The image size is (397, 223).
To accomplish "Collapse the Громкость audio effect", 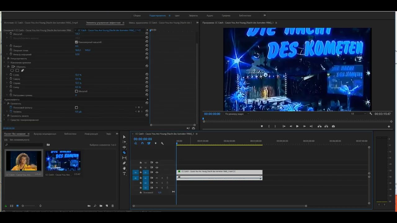I will (5, 103).
